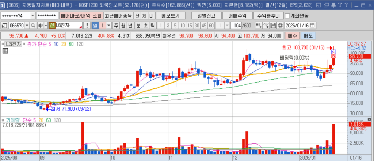Screen dimensions: 374x161
Task: Toggle the 일 daily period button
Action: [x=95, y=26]
